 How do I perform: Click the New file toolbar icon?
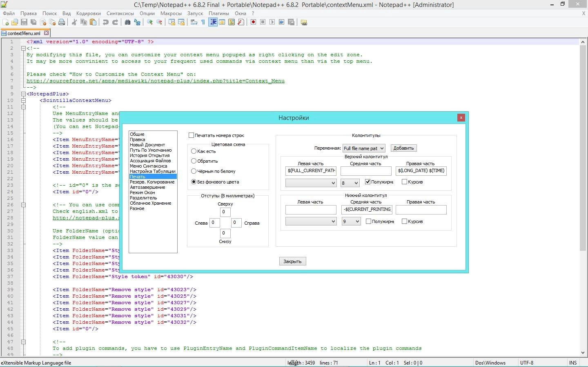point(6,22)
